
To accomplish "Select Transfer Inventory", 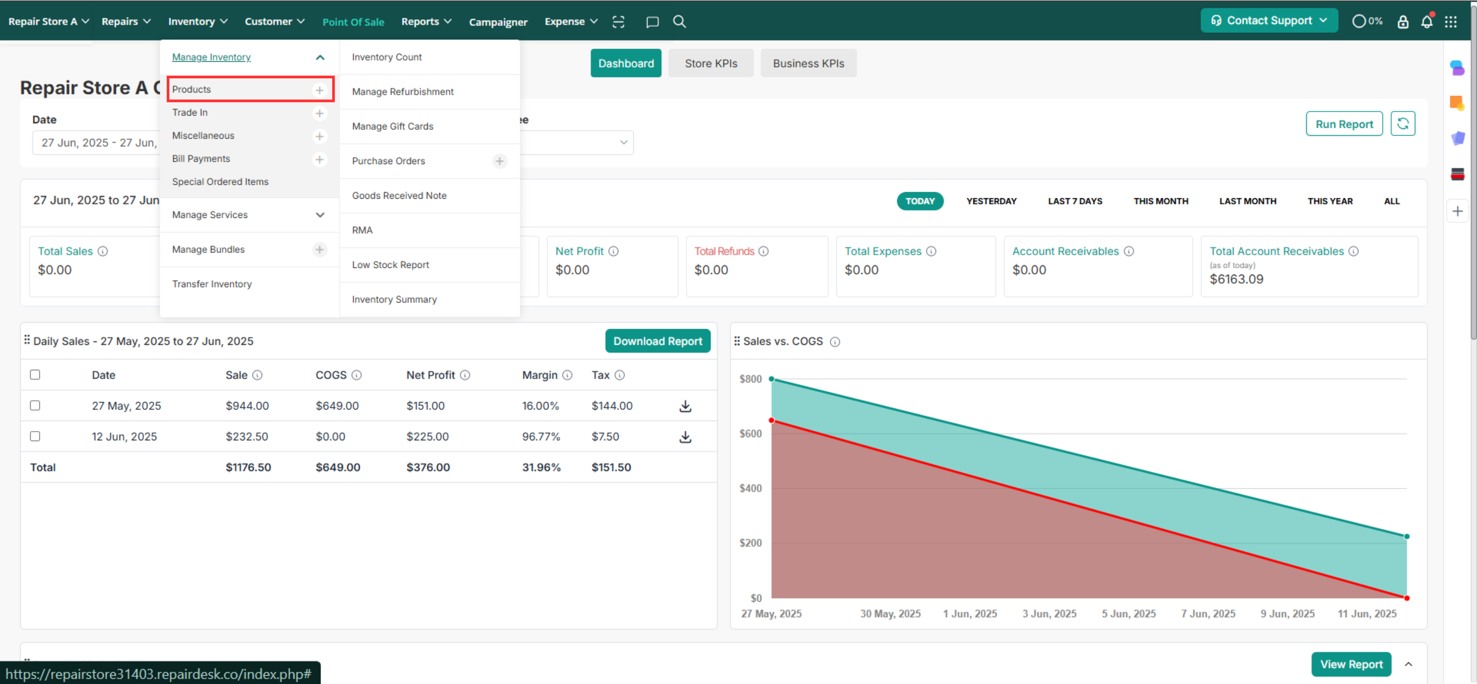I will coord(211,284).
